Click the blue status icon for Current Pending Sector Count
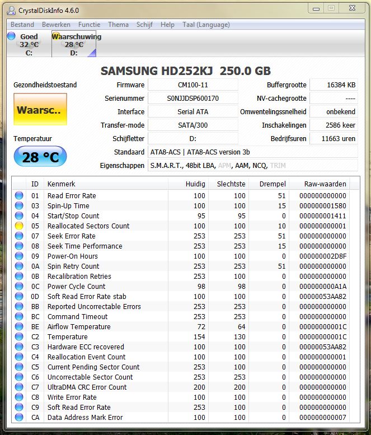The height and width of the screenshot is (435, 371). pyautogui.click(x=19, y=367)
